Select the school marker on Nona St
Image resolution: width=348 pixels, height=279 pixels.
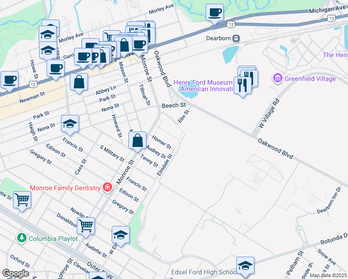70,125
